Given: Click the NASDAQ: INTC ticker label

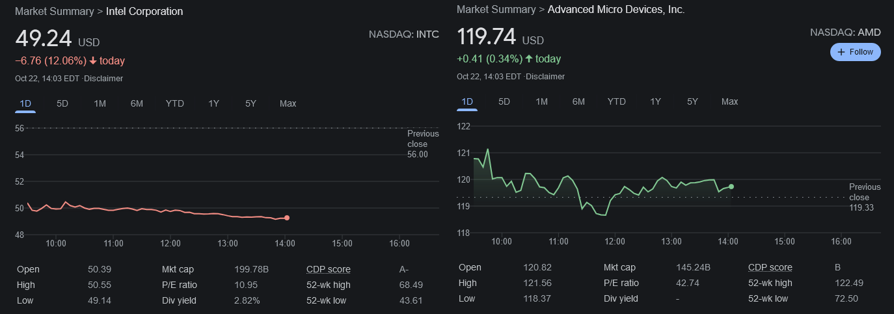Looking at the screenshot, I should click(404, 34).
